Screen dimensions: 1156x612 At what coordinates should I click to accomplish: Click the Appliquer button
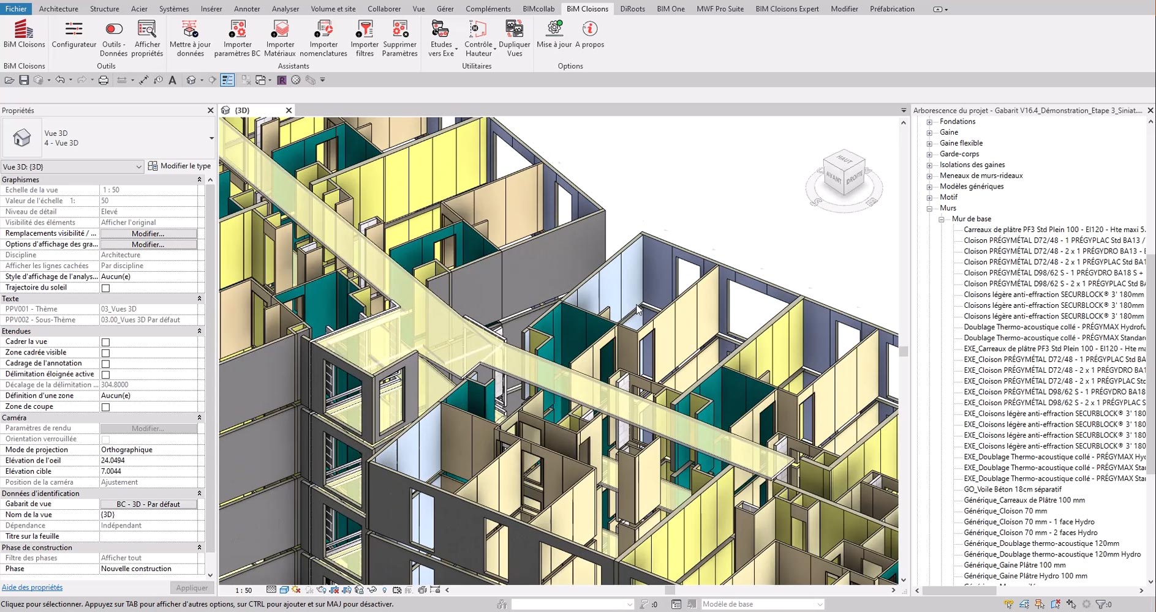(x=192, y=588)
